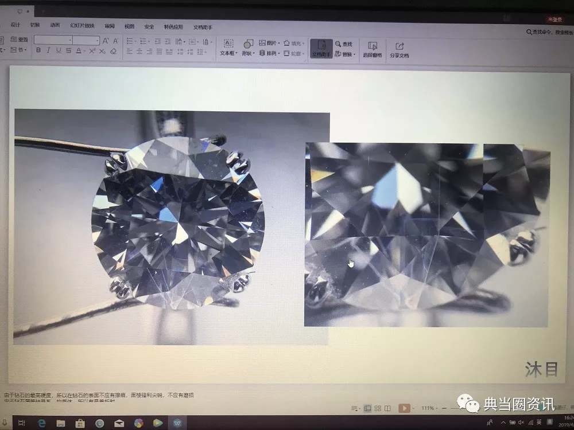Apply superscript formatting

[92, 51]
